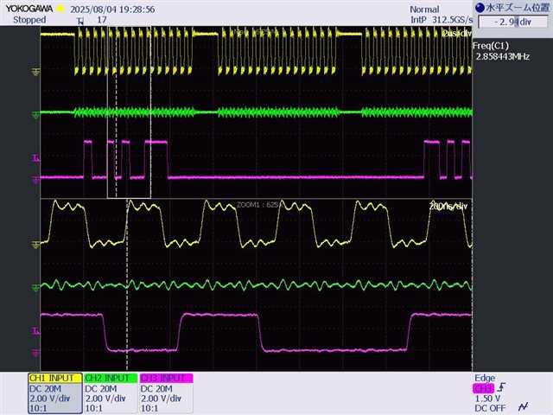Click the 2.858443MHz frequency readout
This screenshot has height=415, width=553.
tap(503, 56)
